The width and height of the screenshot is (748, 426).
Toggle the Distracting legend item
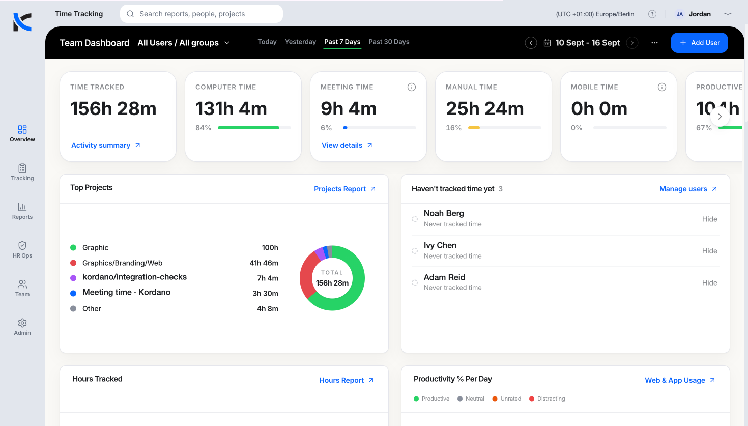point(547,399)
